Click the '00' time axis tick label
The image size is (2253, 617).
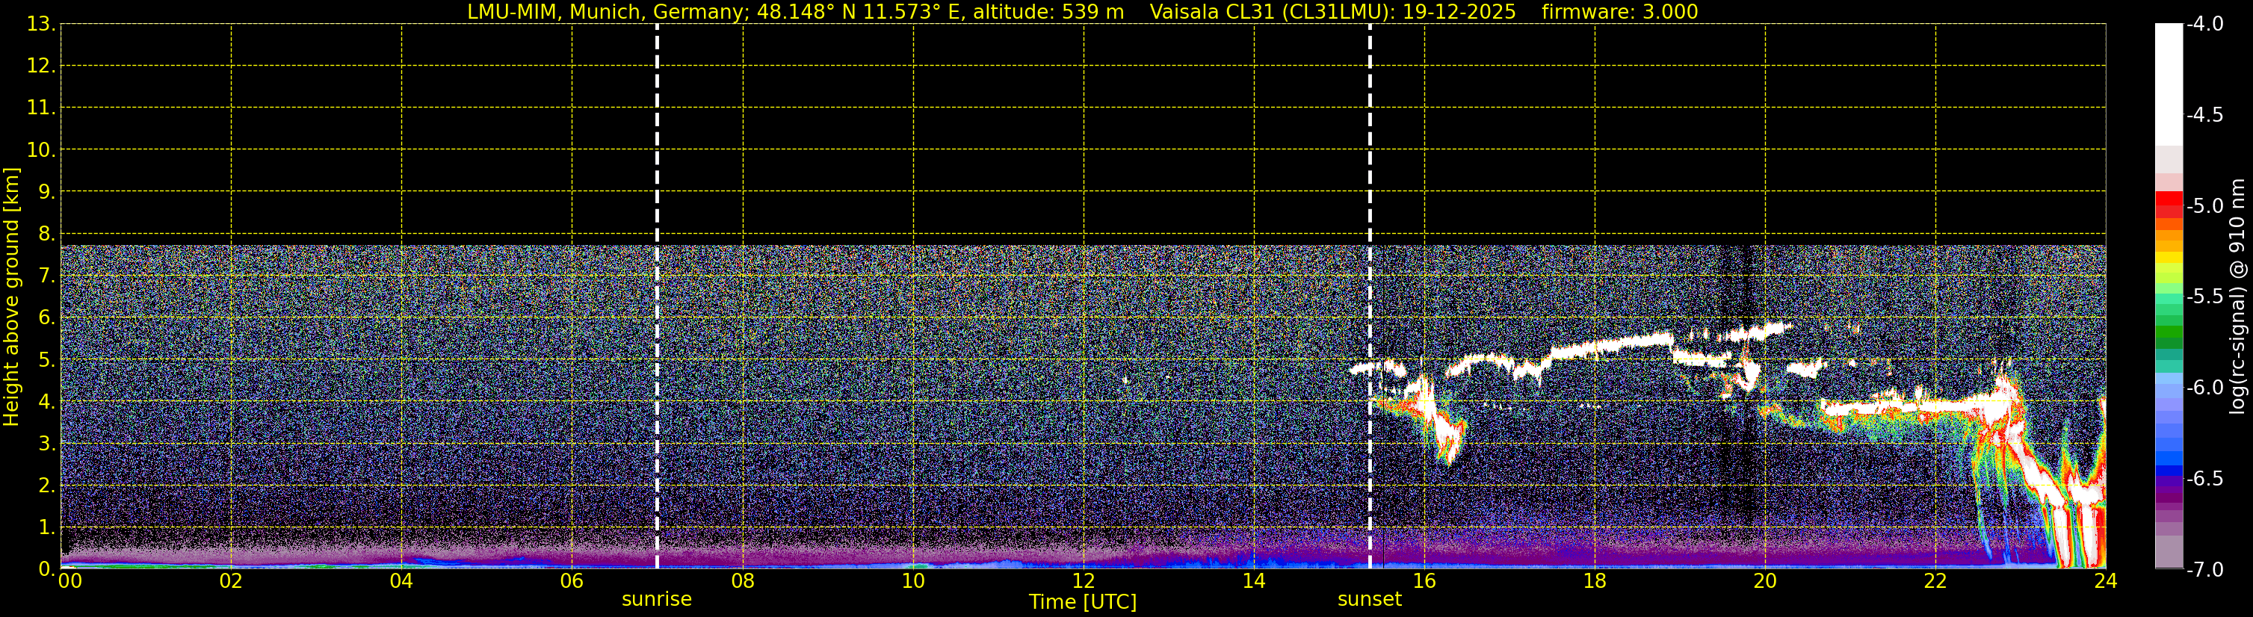point(70,581)
